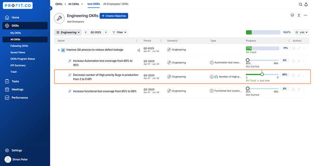Select My OKRs submenu item
The width and height of the screenshot is (313, 166).
tap(16, 33)
